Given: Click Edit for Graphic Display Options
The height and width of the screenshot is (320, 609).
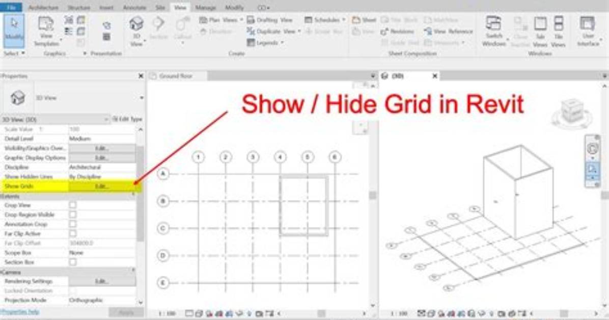Looking at the screenshot, I should click(102, 158).
